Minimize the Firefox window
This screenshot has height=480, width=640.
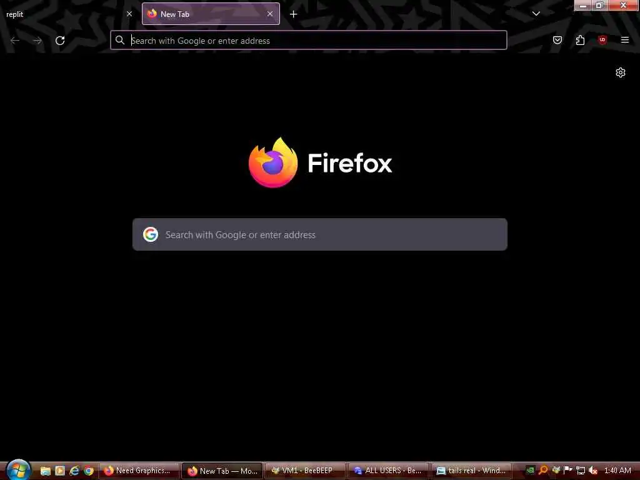coord(583,5)
